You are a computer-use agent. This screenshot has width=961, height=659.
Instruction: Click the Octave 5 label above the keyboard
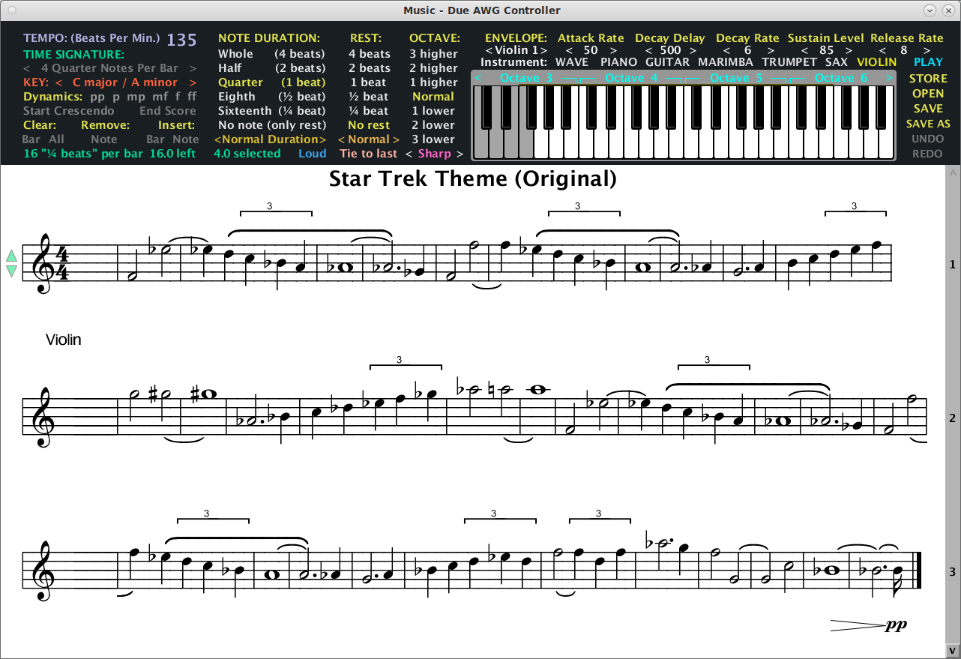tap(736, 78)
